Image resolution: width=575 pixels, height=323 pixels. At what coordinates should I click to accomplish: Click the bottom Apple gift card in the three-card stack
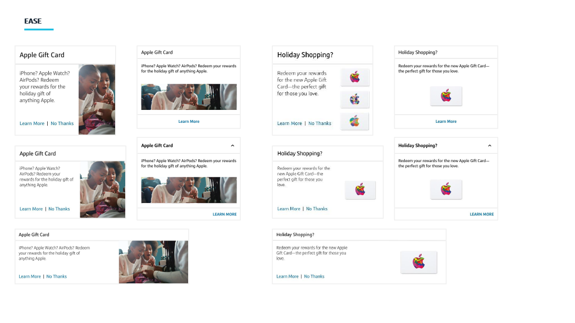pos(355,121)
